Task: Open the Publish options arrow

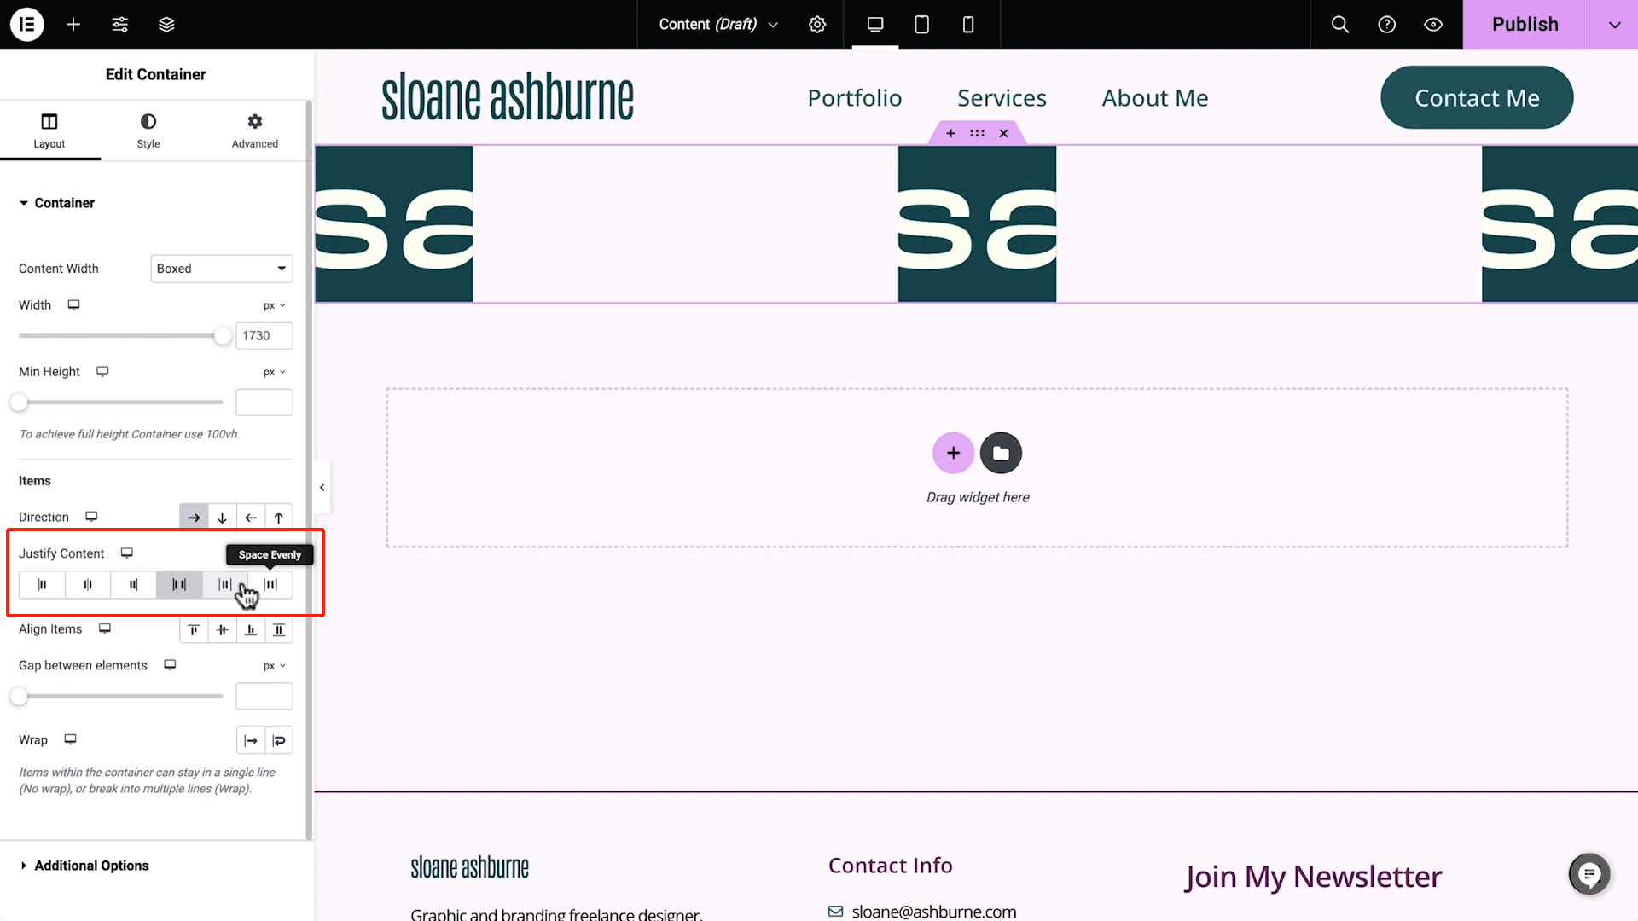Action: coord(1614,24)
